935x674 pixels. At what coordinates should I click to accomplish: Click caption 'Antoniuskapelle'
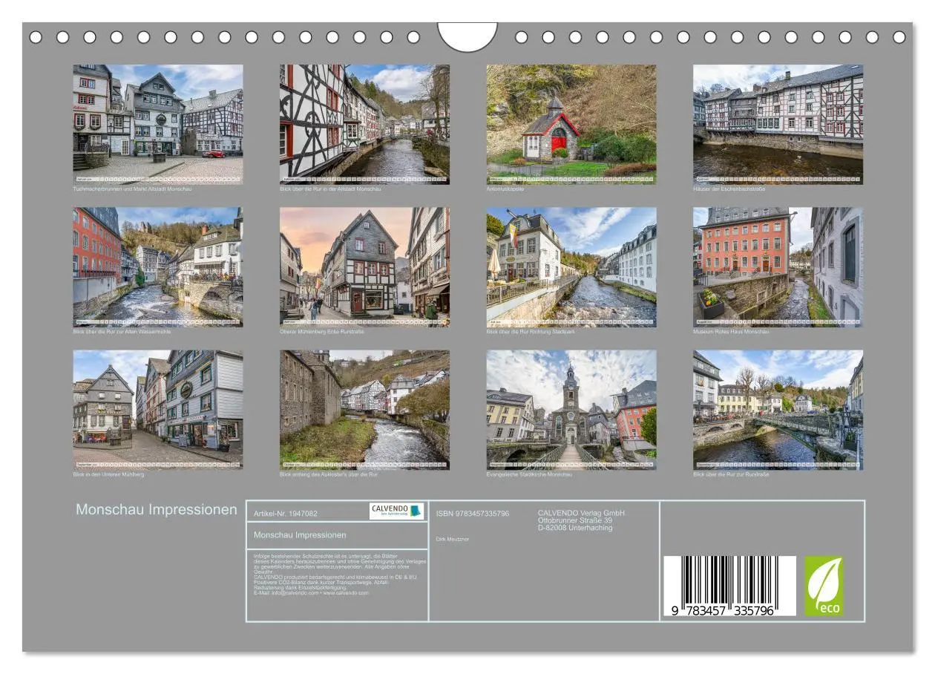click(505, 189)
